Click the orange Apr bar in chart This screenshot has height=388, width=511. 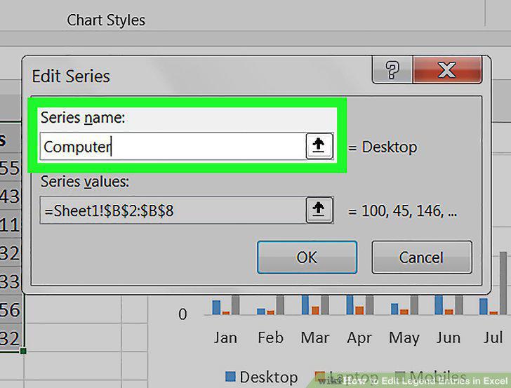click(x=359, y=310)
